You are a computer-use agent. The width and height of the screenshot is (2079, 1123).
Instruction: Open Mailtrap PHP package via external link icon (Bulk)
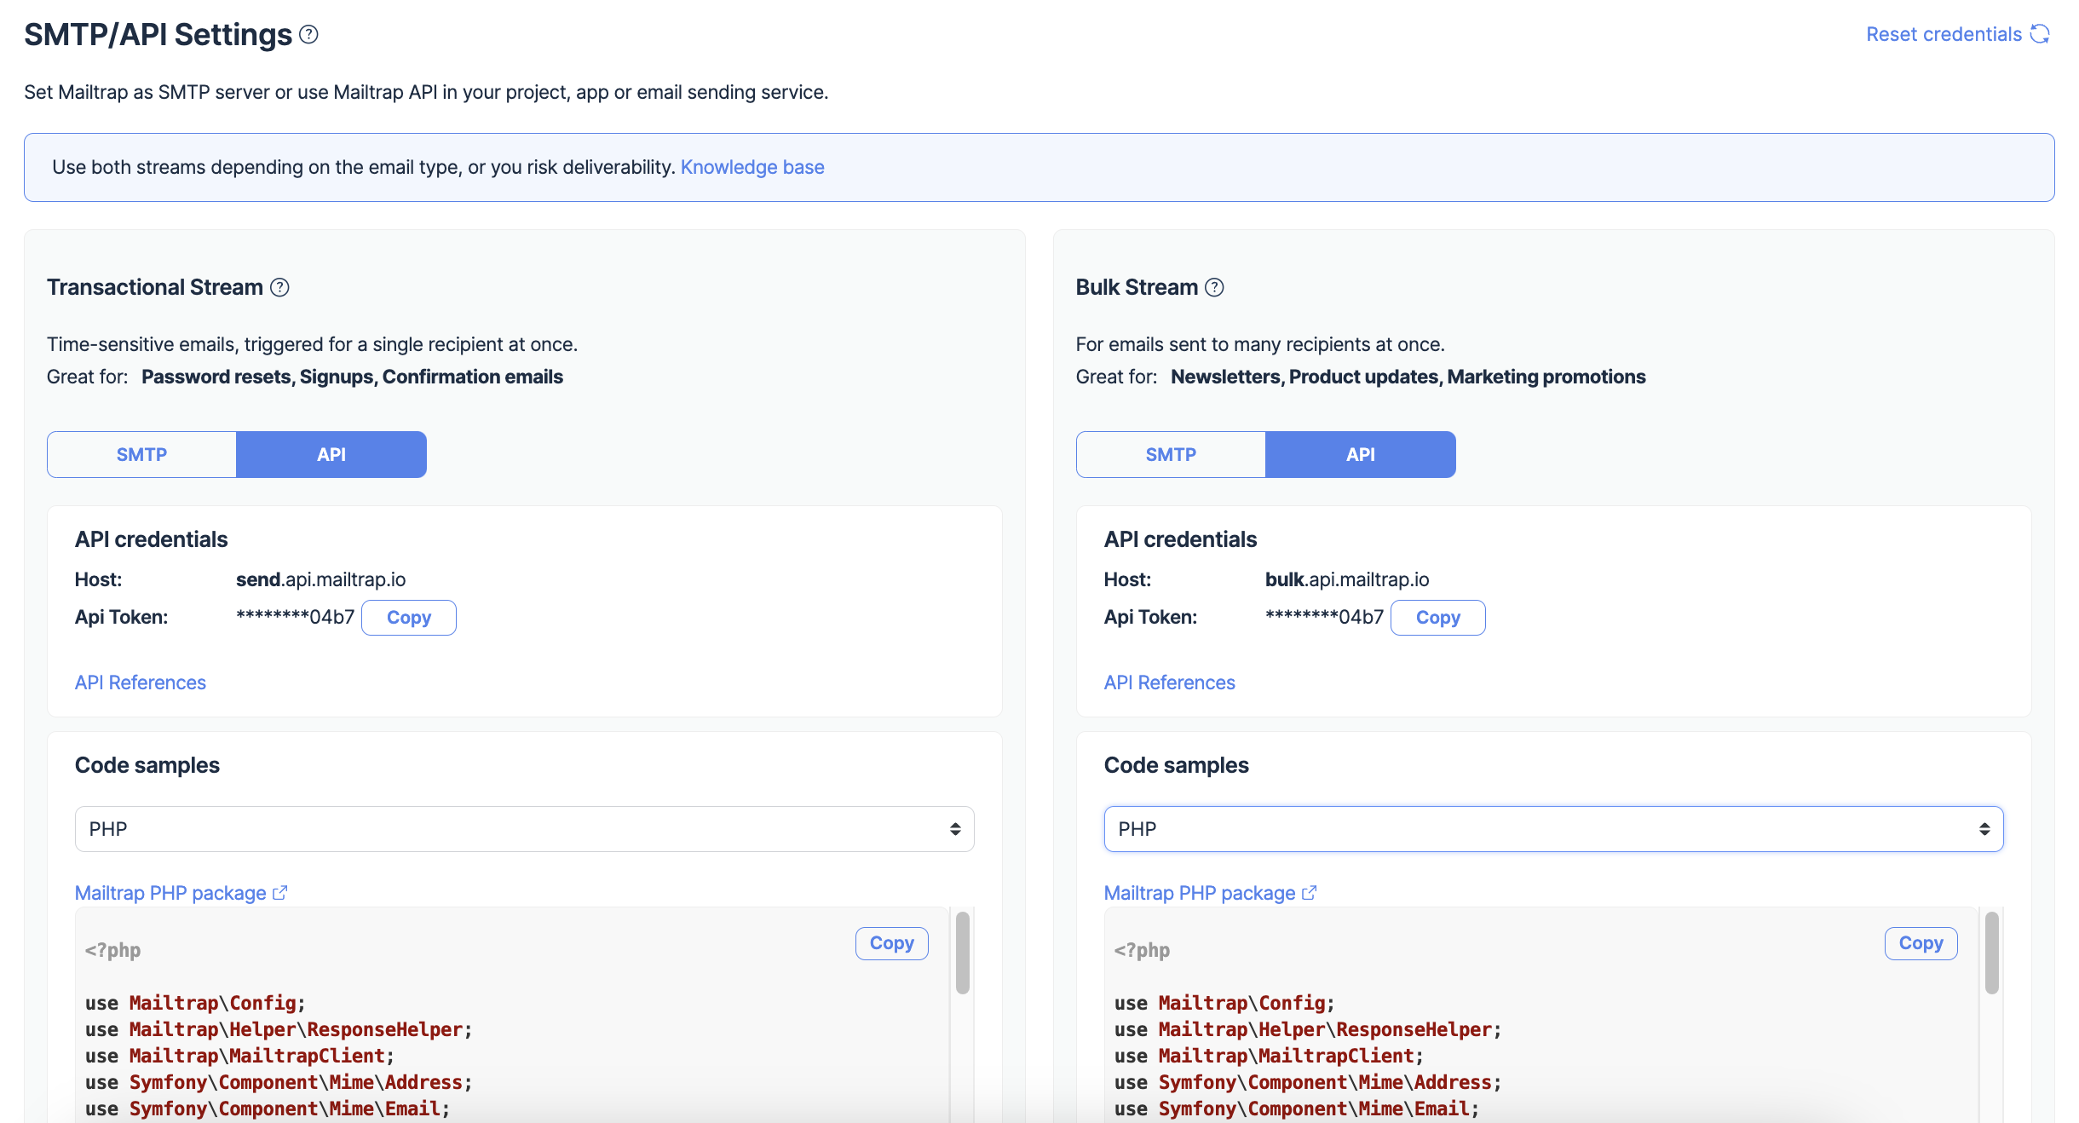[x=1309, y=892]
